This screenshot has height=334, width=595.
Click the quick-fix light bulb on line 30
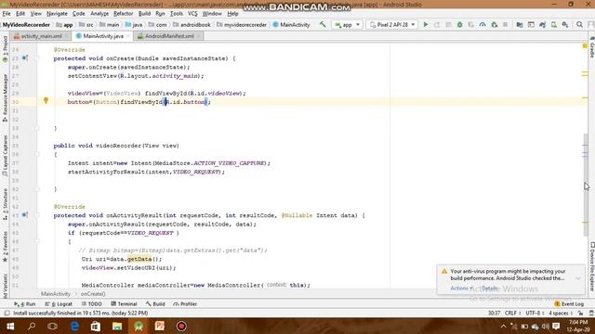(x=46, y=100)
